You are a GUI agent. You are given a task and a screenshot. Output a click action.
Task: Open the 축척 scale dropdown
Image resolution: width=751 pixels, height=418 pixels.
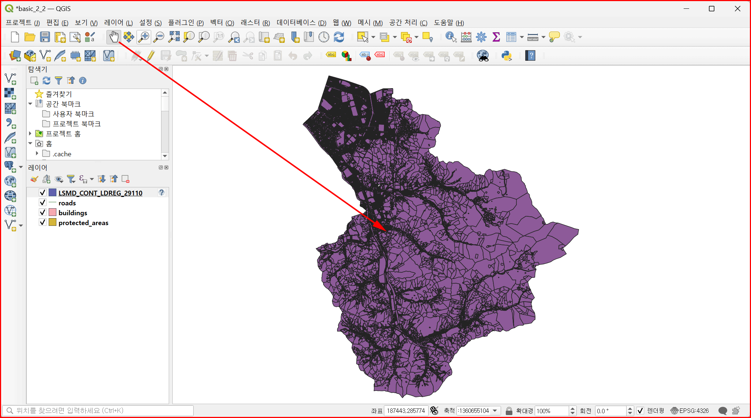pos(495,411)
